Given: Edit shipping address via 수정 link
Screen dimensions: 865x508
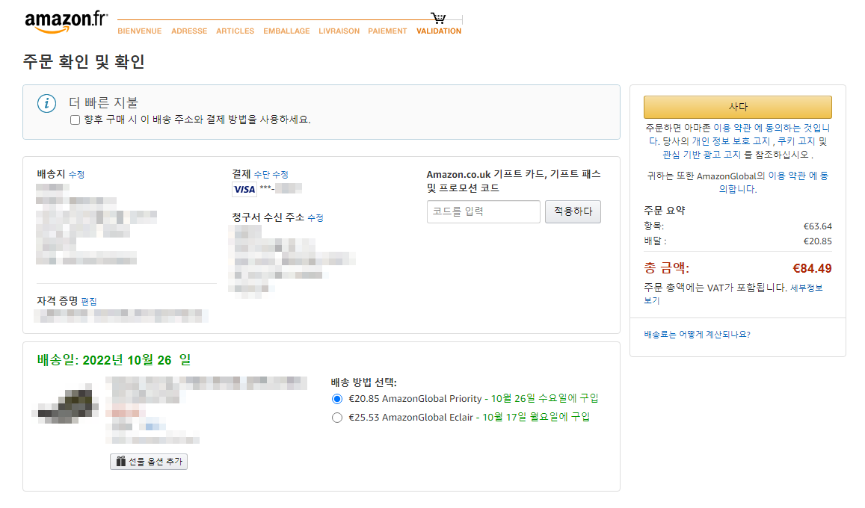Looking at the screenshot, I should point(76,175).
